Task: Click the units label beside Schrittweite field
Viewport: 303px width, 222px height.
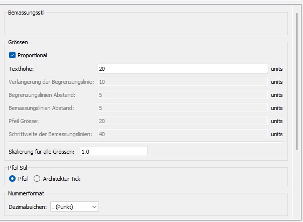Action: point(277,134)
